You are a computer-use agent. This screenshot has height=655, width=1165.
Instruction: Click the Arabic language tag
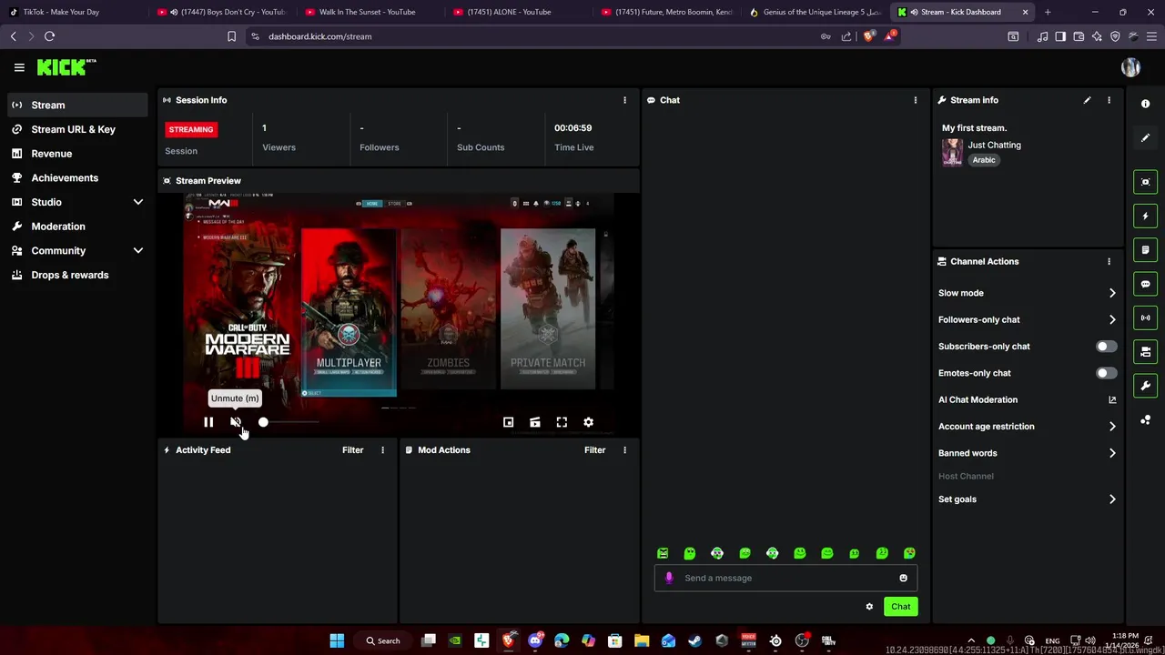click(x=984, y=160)
